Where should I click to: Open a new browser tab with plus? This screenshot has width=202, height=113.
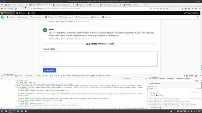point(148,5)
